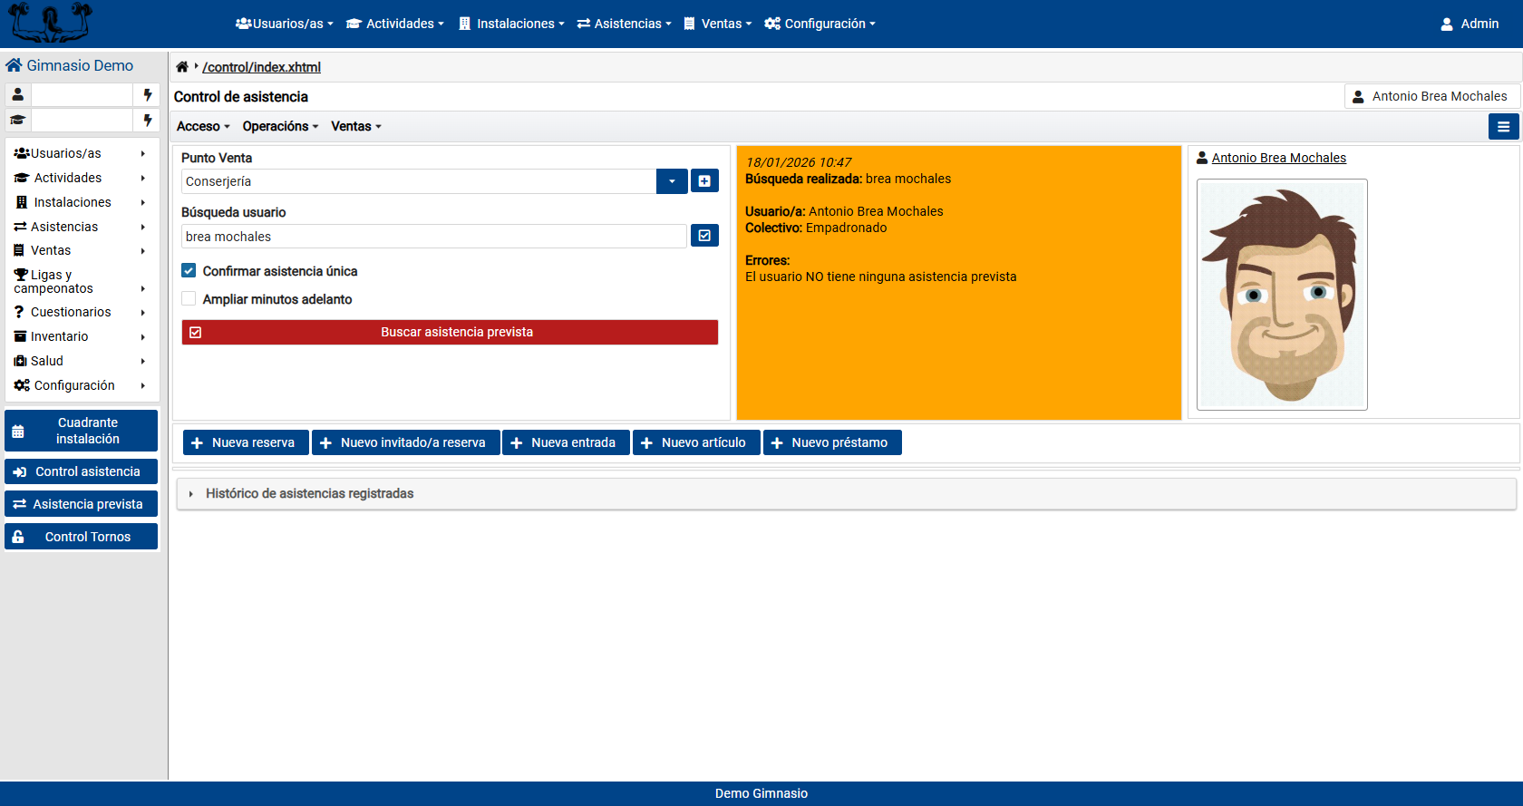Expand Histórico de asistencias registradas panel
This screenshot has width=1523, height=806.
pos(309,494)
